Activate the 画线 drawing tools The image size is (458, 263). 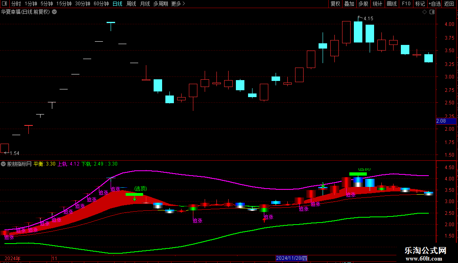coord(392,4)
